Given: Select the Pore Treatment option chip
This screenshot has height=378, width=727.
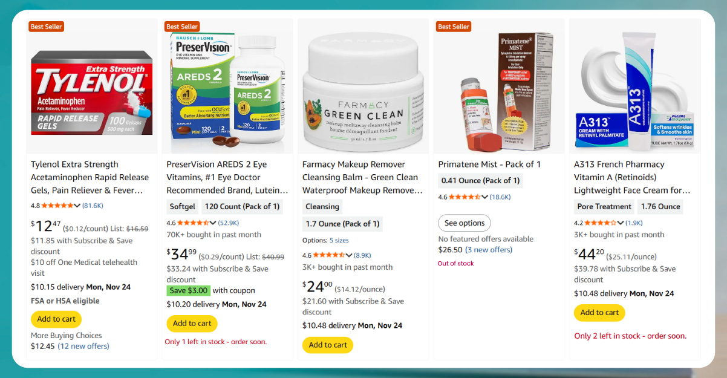Looking at the screenshot, I should [x=604, y=206].
